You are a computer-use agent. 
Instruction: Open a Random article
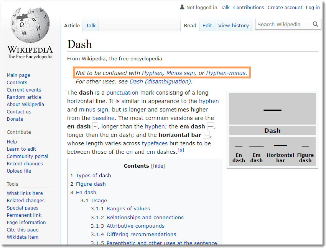24,97
